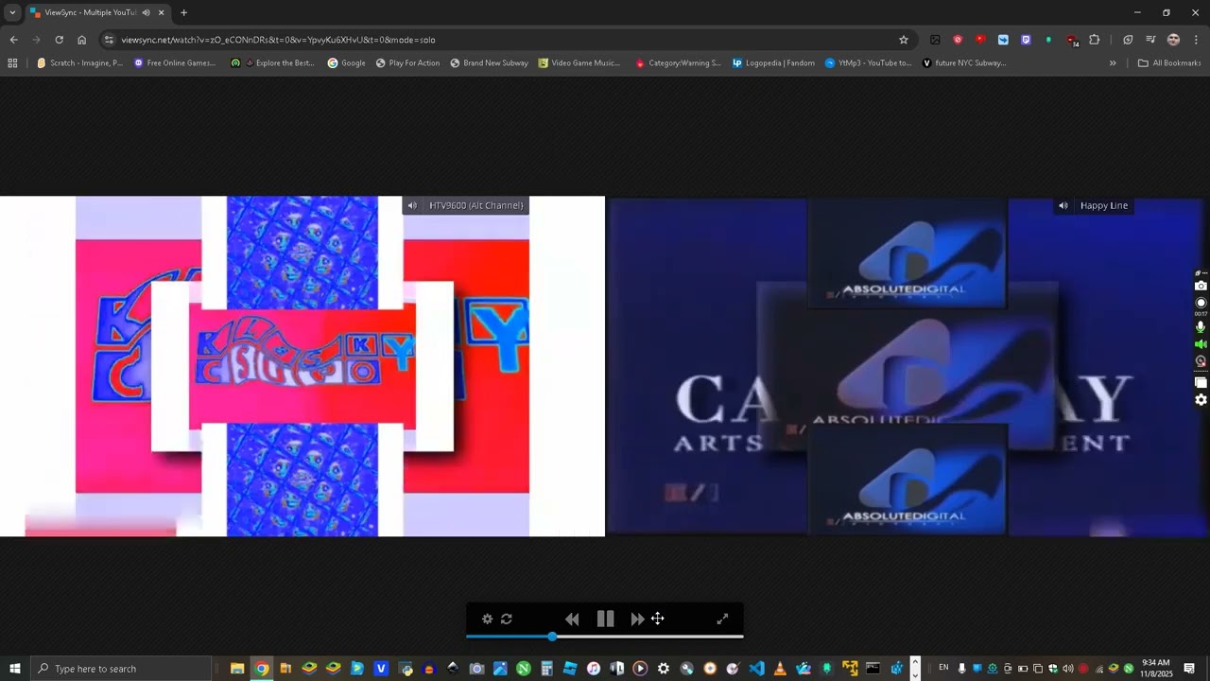This screenshot has width=1210, height=681.
Task: View site information icon in address bar
Action: coord(109,40)
